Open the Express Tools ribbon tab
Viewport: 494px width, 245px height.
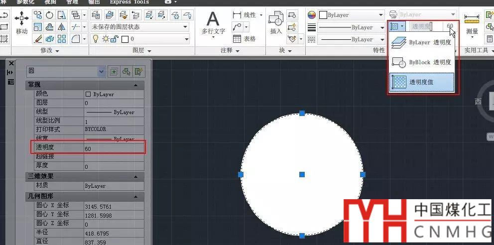pos(129,2)
